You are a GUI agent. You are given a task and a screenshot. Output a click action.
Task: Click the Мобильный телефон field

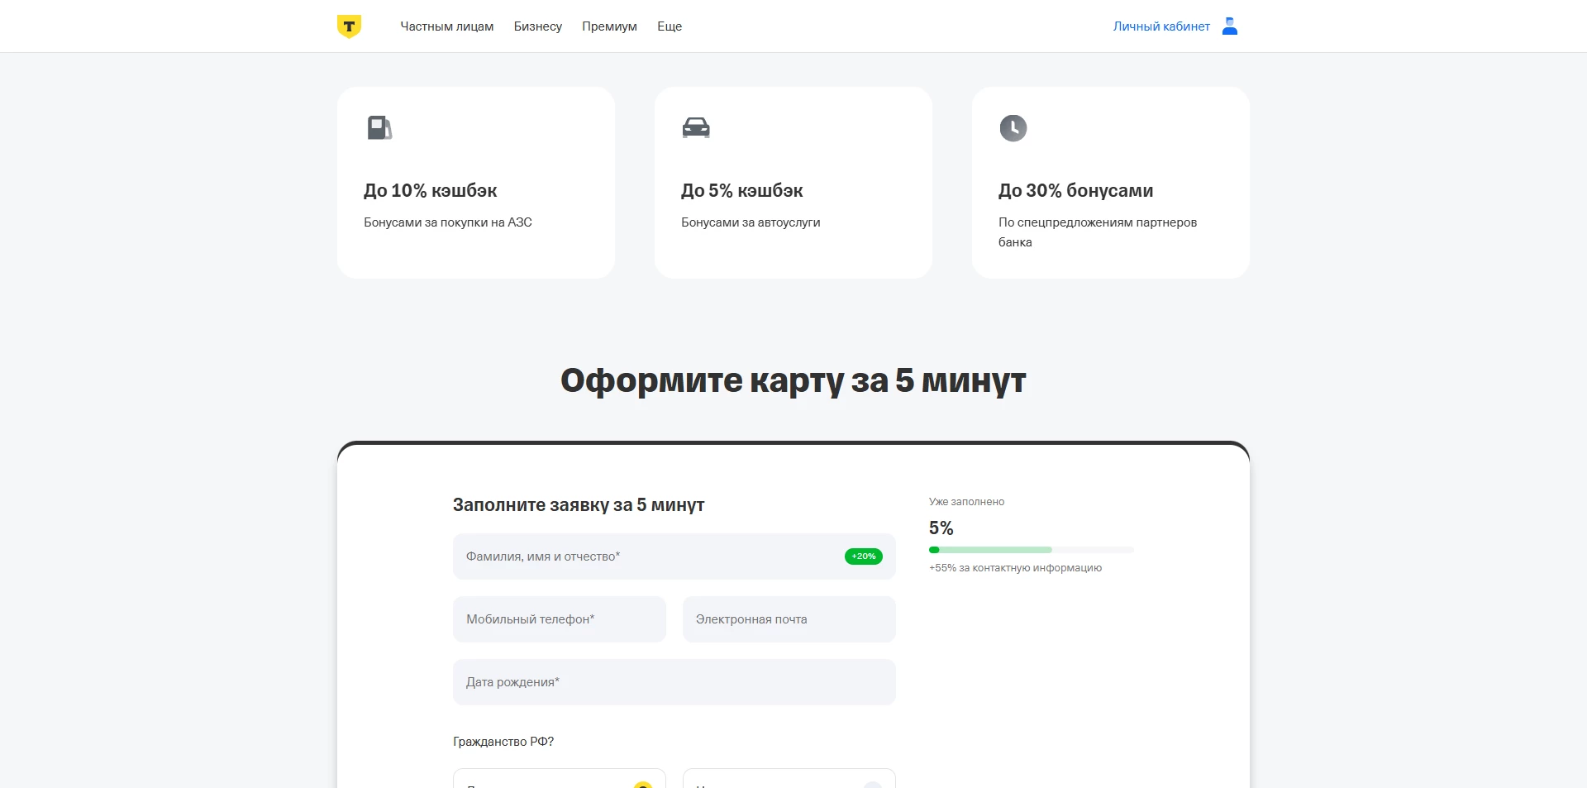[559, 619]
